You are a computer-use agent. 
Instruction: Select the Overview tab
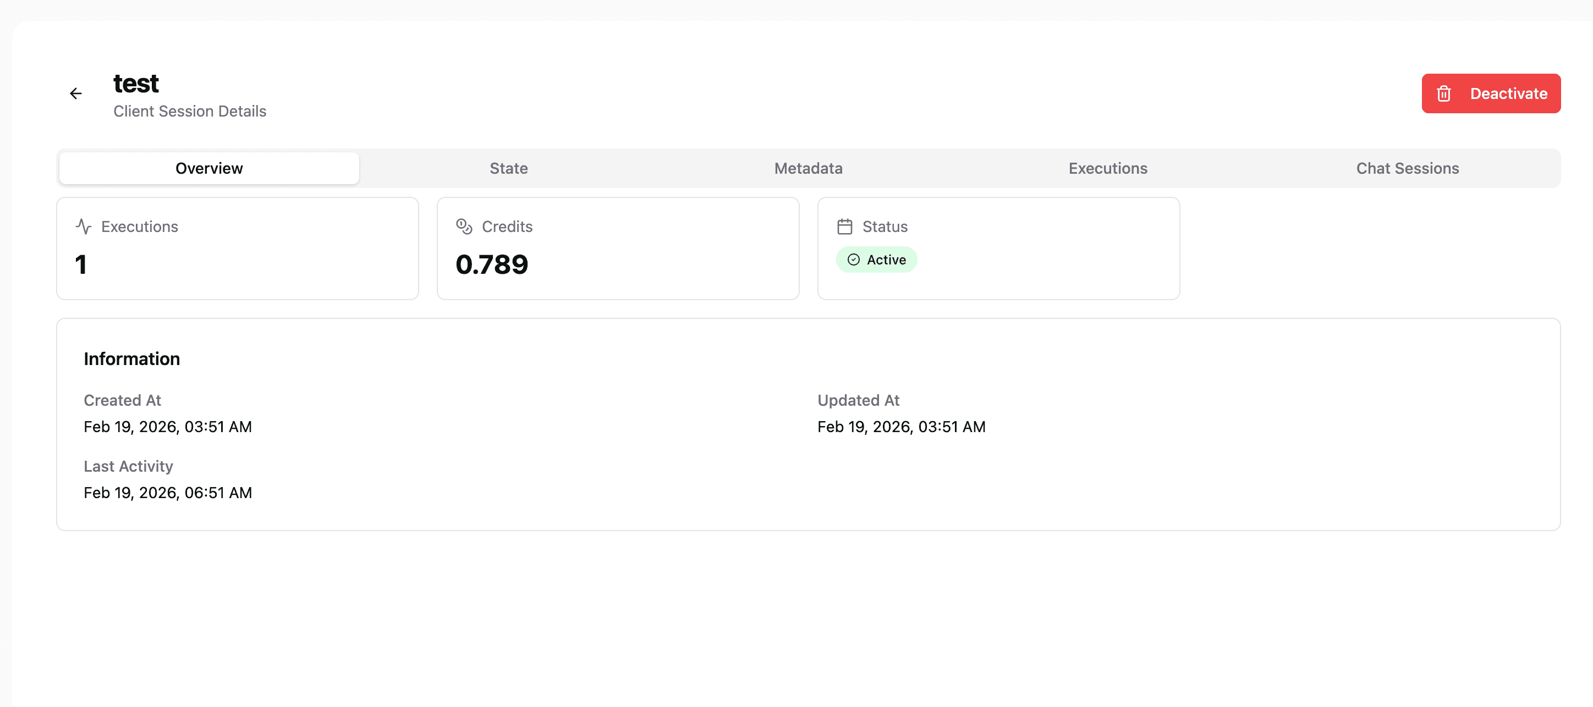coord(208,168)
